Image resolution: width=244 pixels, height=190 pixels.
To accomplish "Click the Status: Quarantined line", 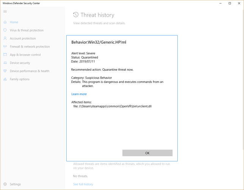I will pos(84,57).
